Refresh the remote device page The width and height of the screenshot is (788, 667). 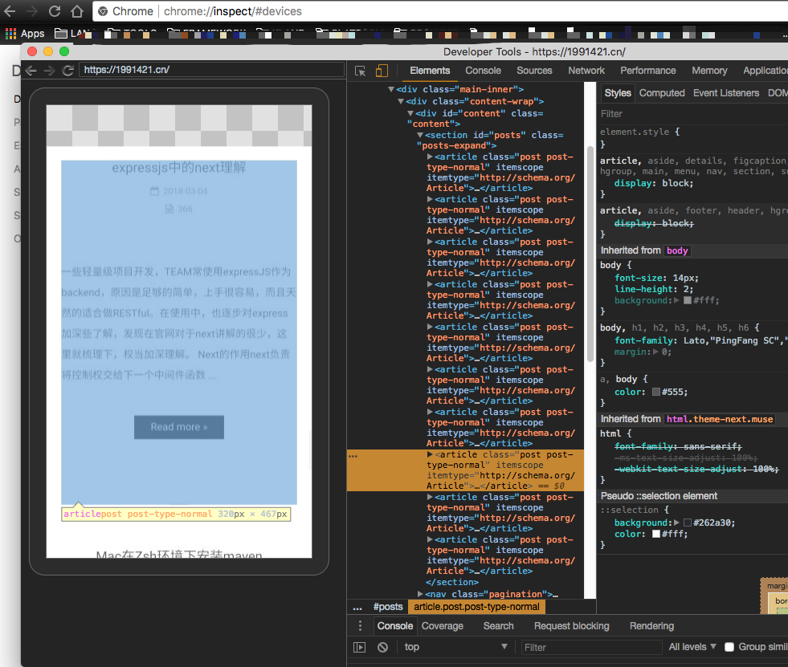[67, 71]
